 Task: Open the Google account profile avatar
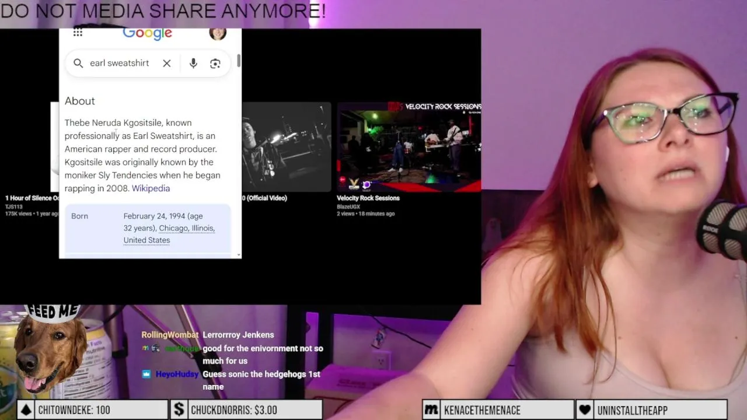tap(218, 34)
